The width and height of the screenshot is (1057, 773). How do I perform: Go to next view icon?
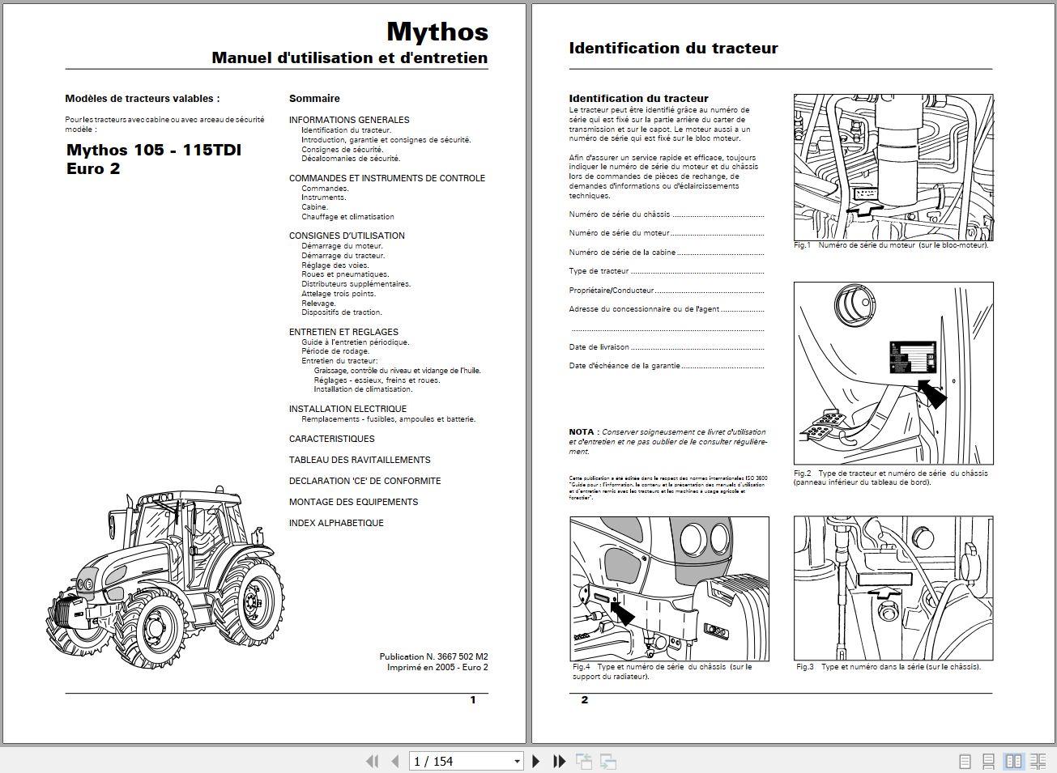coord(608,761)
